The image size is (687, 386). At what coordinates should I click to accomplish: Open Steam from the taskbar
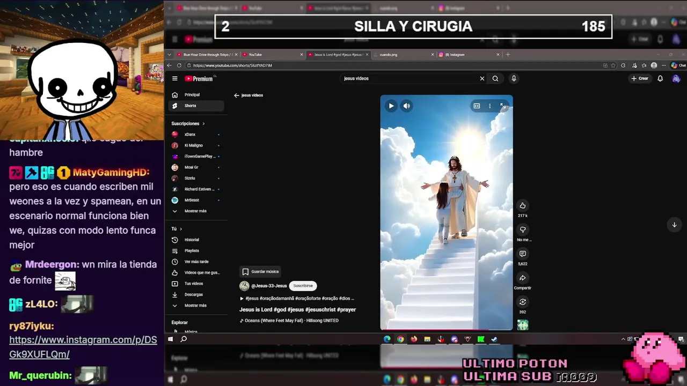[x=494, y=339]
